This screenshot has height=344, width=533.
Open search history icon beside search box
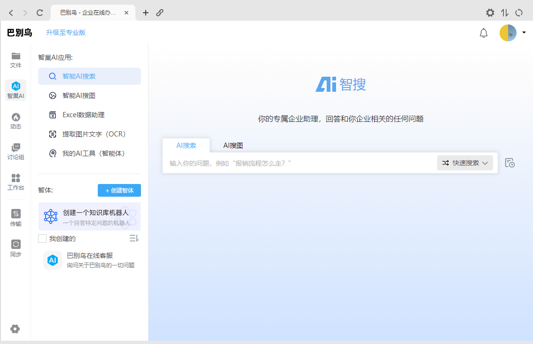click(509, 163)
